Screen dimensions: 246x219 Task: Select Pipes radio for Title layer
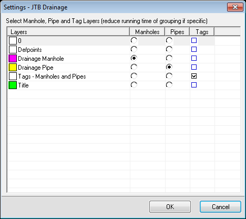[x=169, y=85]
